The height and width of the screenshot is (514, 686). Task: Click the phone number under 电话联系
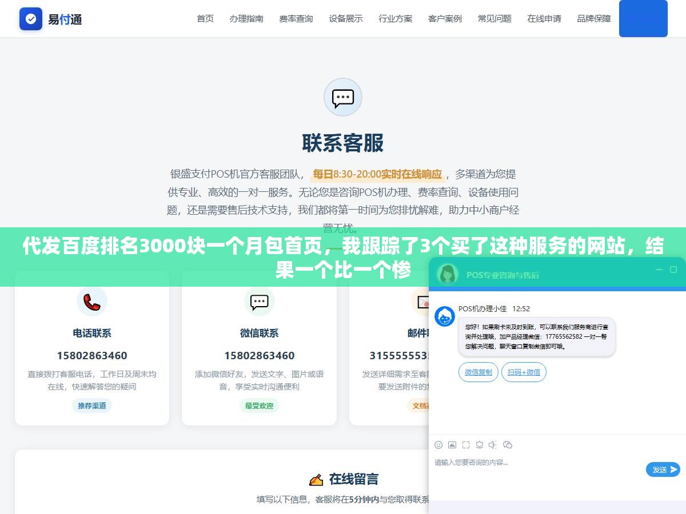[92, 355]
